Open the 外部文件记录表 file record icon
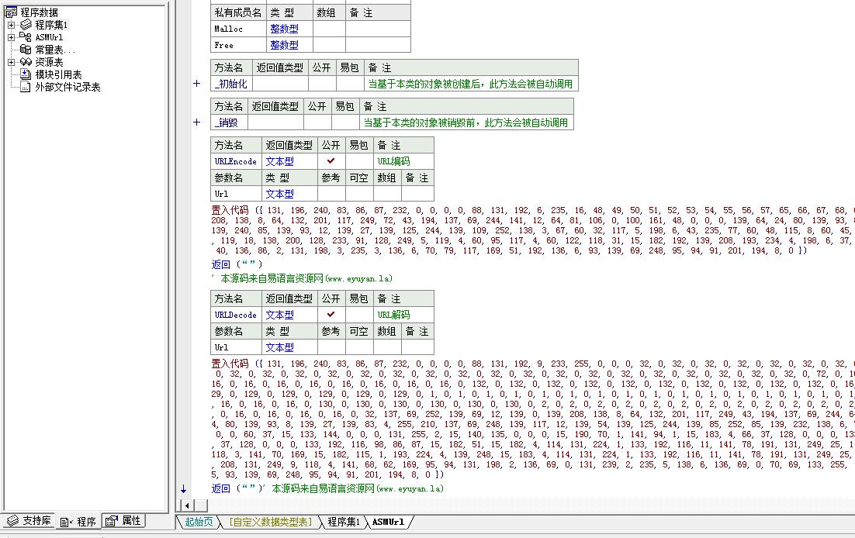This screenshot has height=538, width=855. tap(26, 88)
